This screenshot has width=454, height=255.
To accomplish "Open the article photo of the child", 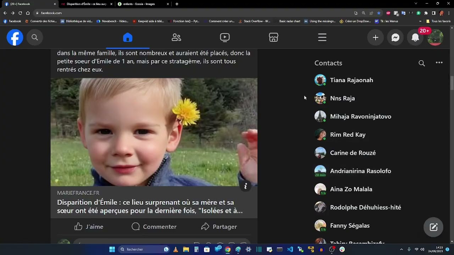I will 154,132.
